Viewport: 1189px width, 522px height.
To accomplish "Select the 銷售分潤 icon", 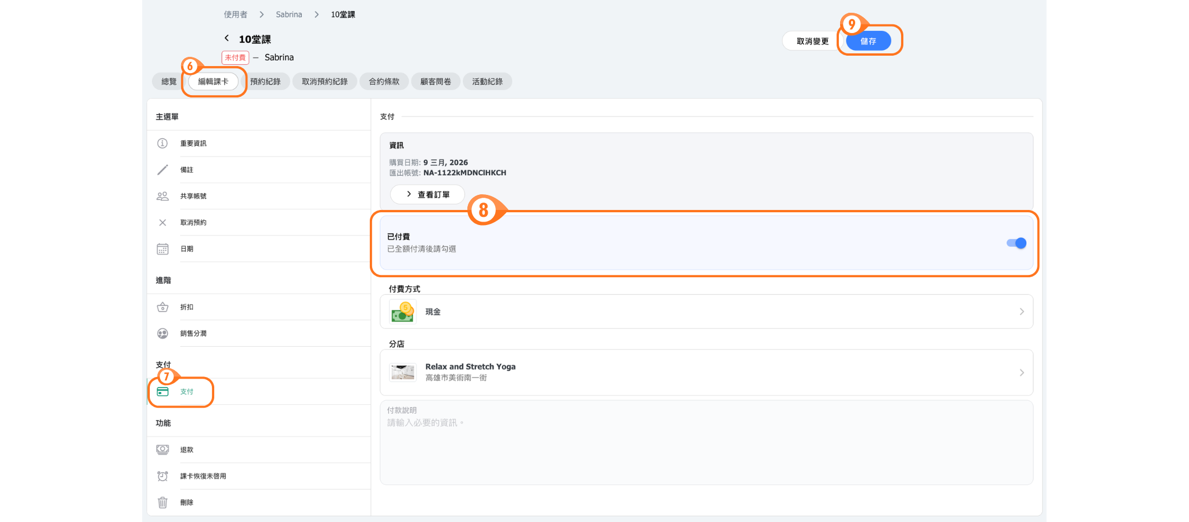I will coord(163,333).
